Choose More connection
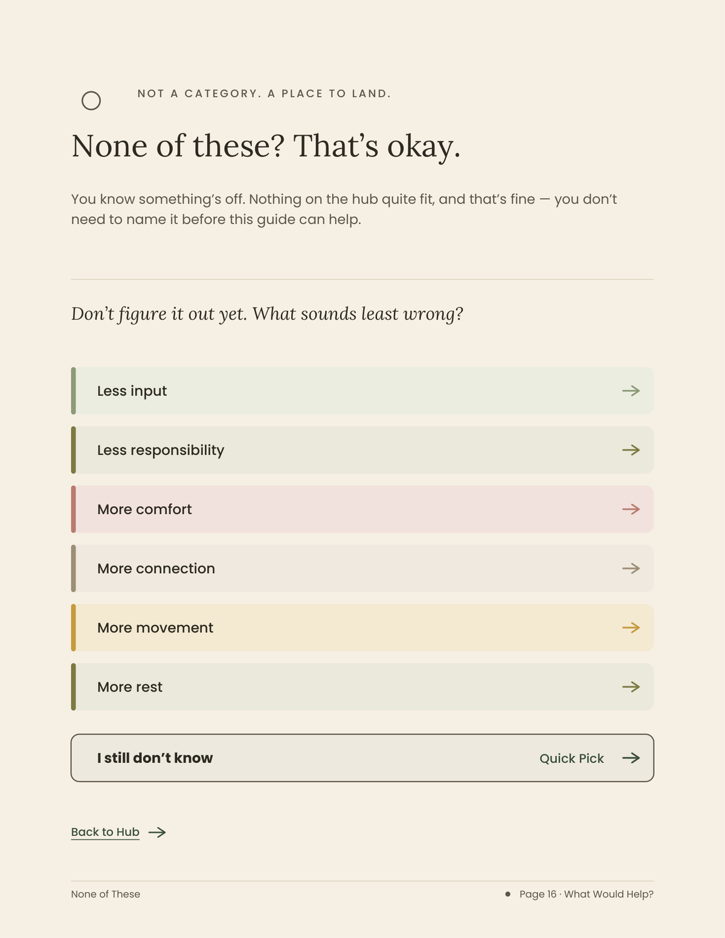Viewport: 725px width, 938px height. pyautogui.click(x=362, y=568)
